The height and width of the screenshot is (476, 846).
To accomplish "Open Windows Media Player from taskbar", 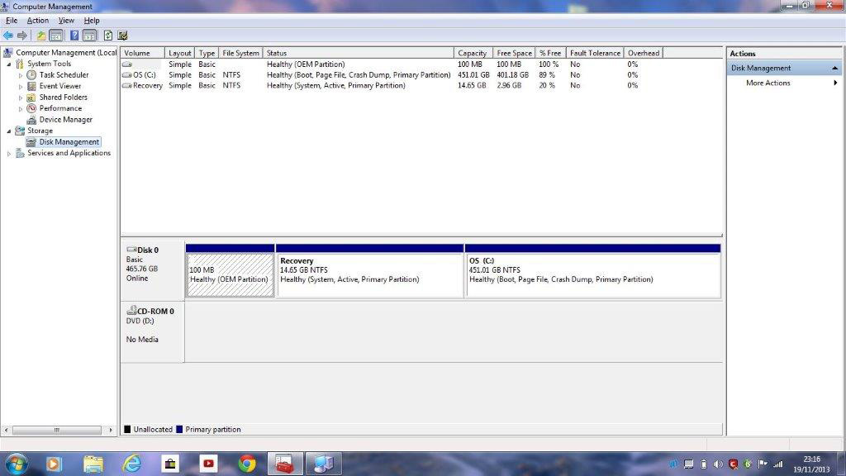I will point(54,464).
